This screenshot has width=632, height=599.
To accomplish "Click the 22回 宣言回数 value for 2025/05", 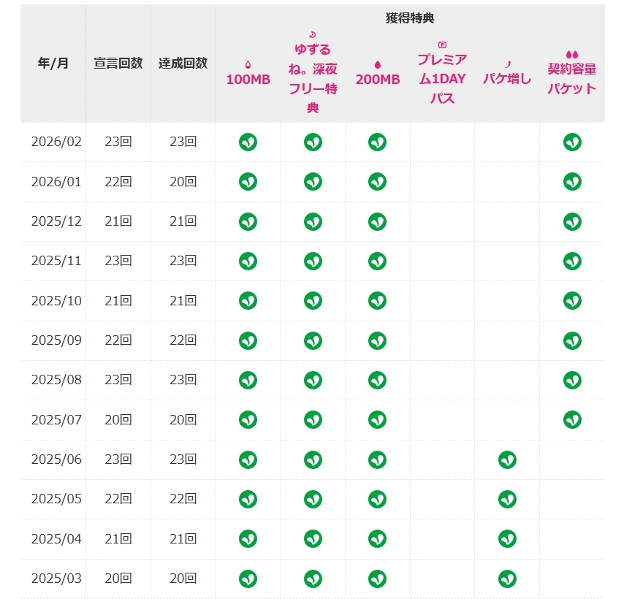I will (x=118, y=499).
